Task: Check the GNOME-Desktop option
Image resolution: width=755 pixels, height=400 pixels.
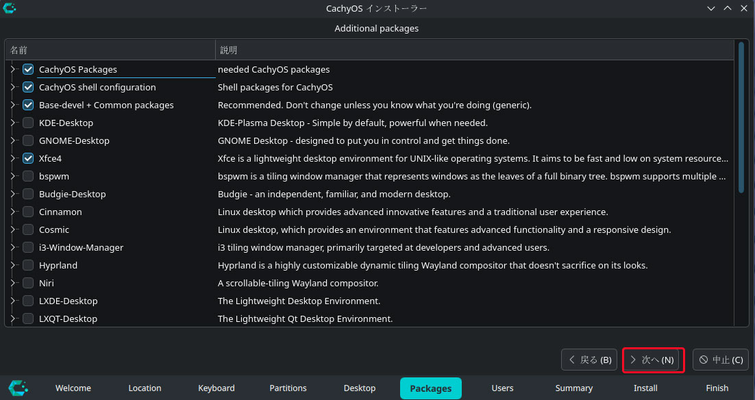Action: point(28,140)
